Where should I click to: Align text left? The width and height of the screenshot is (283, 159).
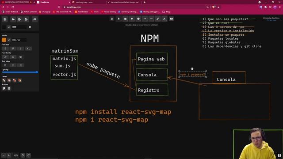tap(5, 65)
